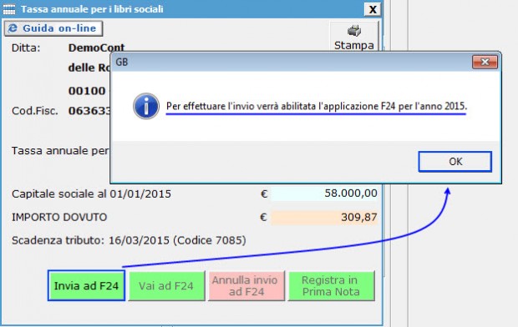The width and height of the screenshot is (518, 327).
Task: Select Capitale sociale field with 58.000,00
Action: (324, 194)
